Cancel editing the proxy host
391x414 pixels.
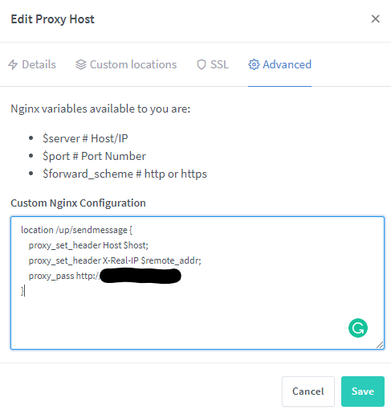(x=308, y=391)
